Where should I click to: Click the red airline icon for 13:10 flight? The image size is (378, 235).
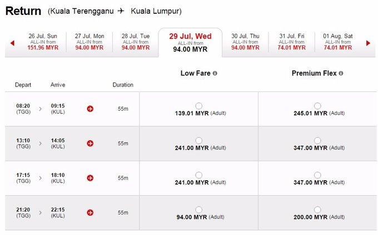coord(90,143)
